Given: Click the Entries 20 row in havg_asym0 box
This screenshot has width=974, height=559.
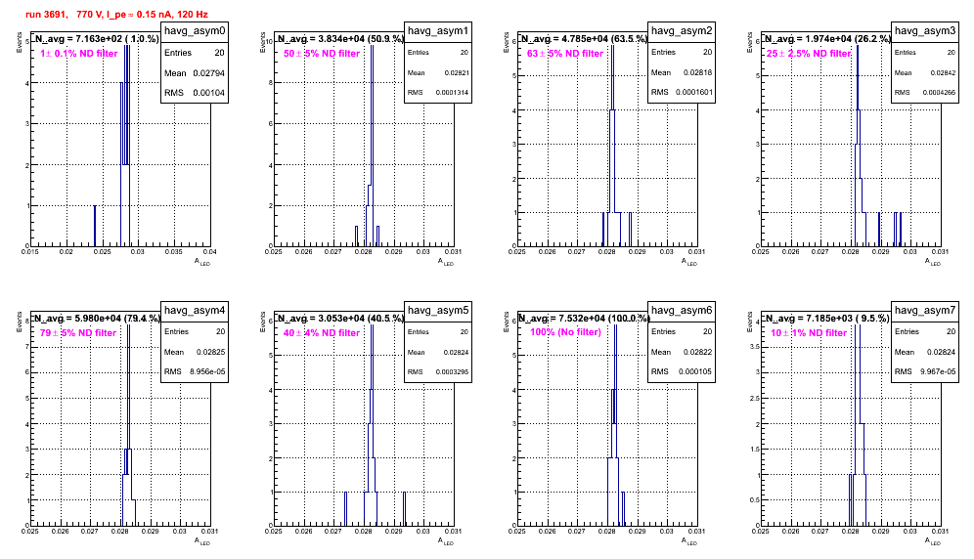Looking at the screenshot, I should (195, 53).
